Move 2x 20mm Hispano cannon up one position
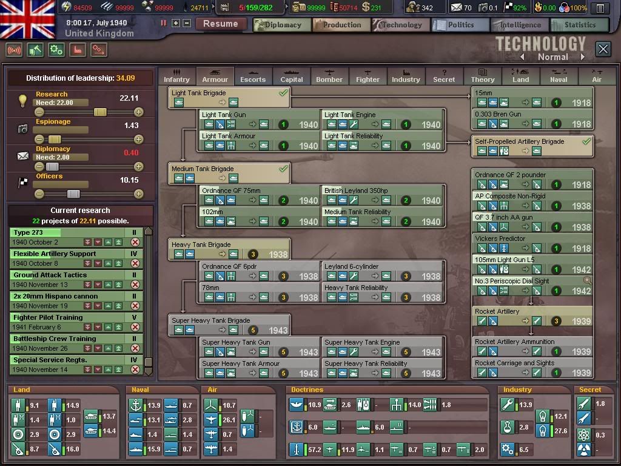This screenshot has width=621, height=466. pyautogui.click(x=108, y=306)
